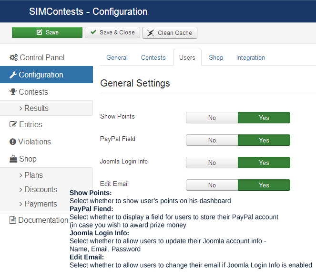
Task: Open the Discounts submenu chevron item
Action: pos(21,190)
